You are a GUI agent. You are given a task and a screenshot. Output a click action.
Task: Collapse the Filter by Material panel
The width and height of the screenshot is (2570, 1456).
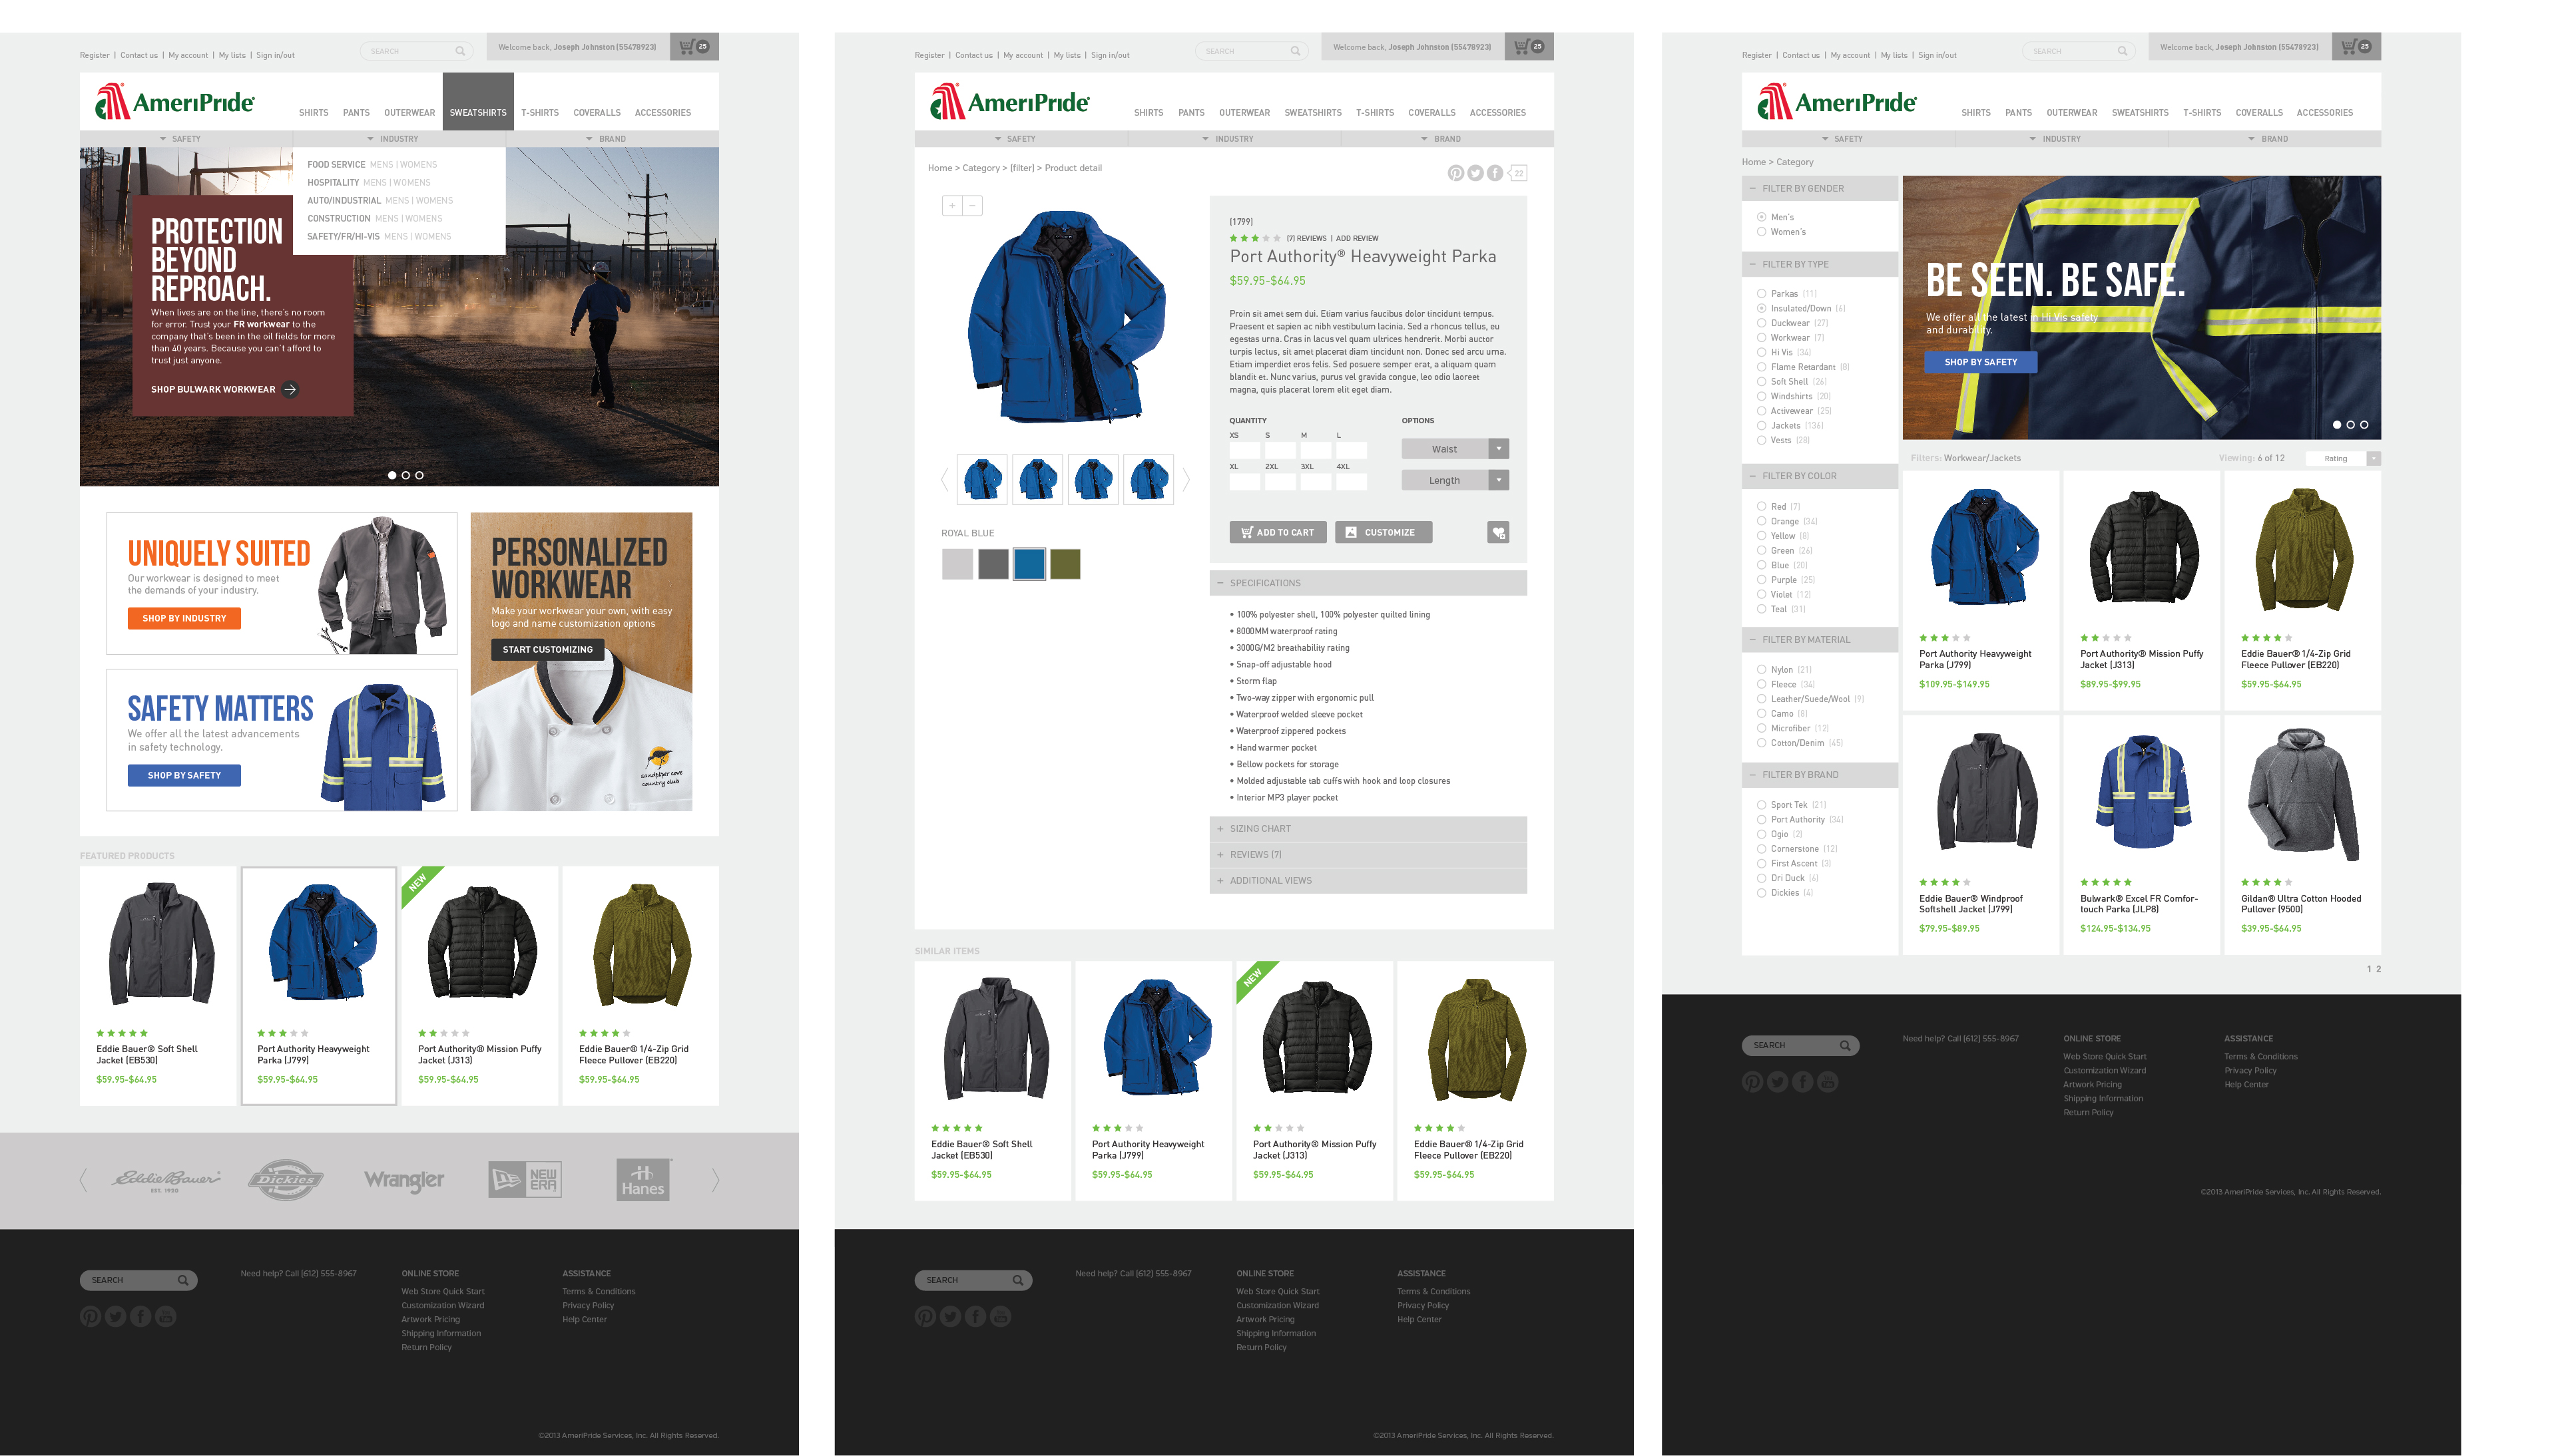pyautogui.click(x=1820, y=640)
